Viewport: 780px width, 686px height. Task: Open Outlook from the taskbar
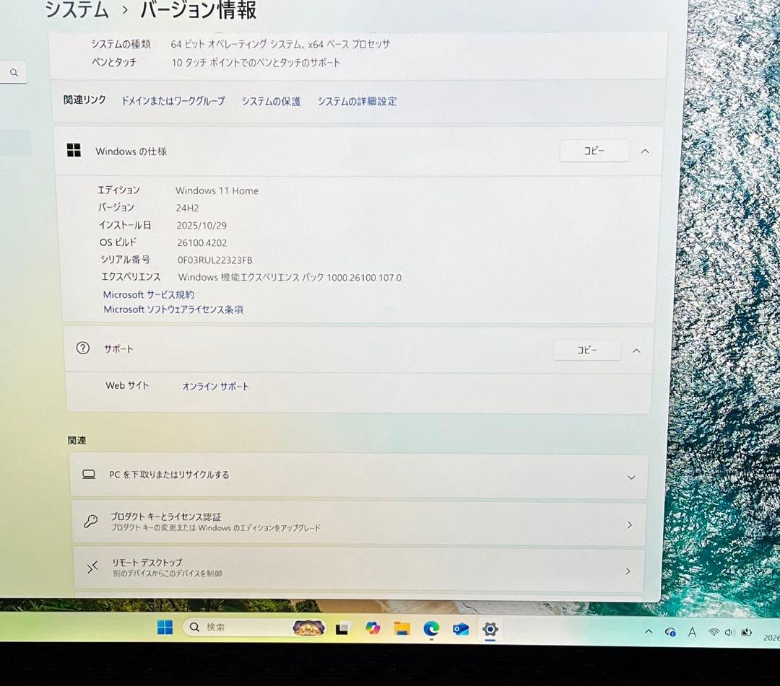[x=460, y=629]
